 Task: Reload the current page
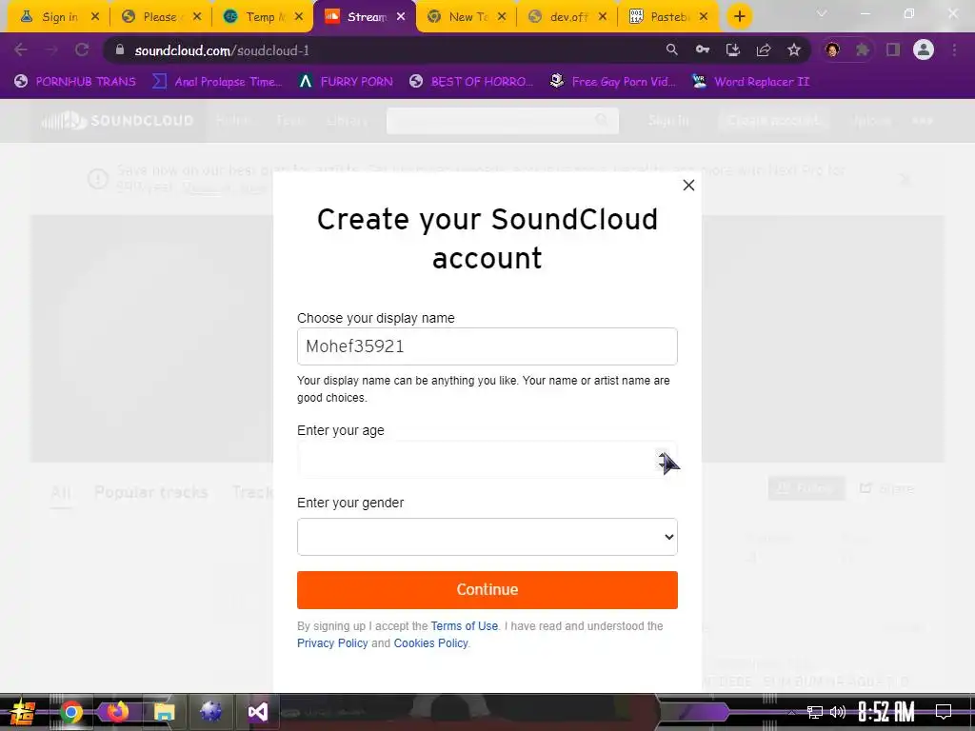pos(82,49)
